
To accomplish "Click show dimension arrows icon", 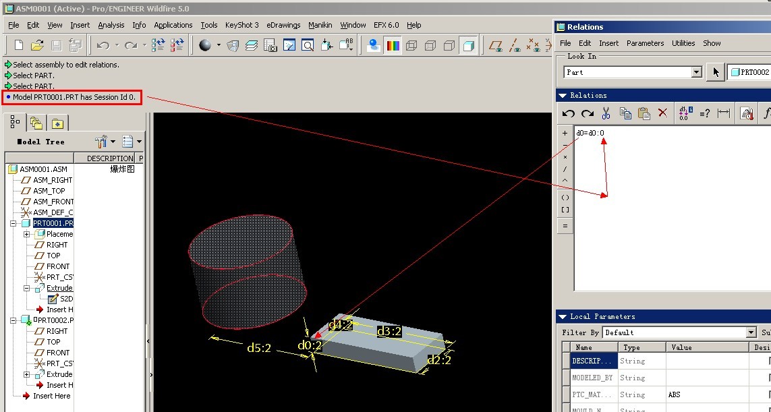I will coord(724,113).
